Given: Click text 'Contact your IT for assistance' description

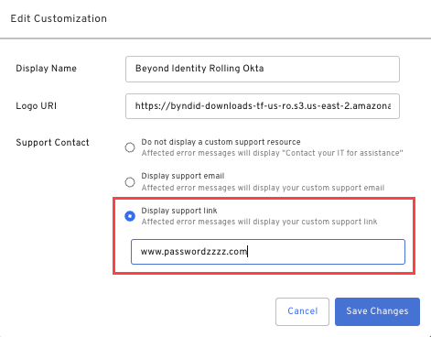Looking at the screenshot, I should coord(272,153).
